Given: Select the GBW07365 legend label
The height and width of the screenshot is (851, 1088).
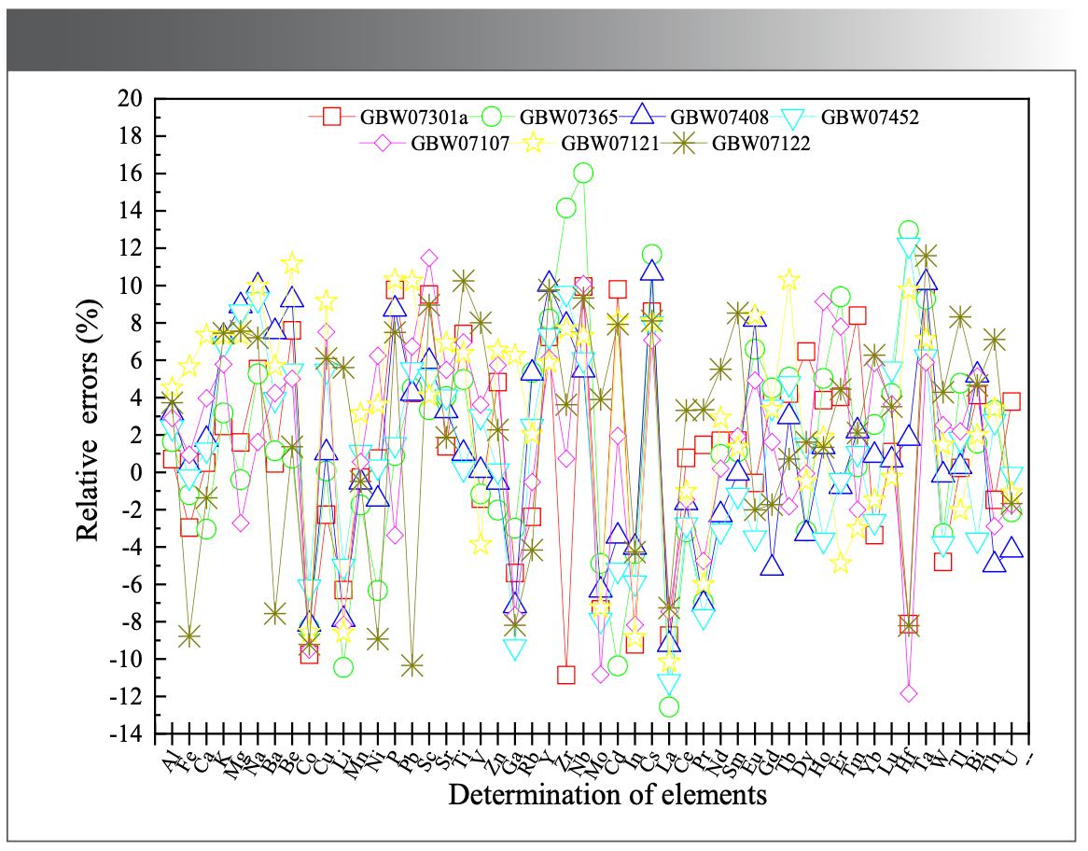Looking at the screenshot, I should (568, 117).
